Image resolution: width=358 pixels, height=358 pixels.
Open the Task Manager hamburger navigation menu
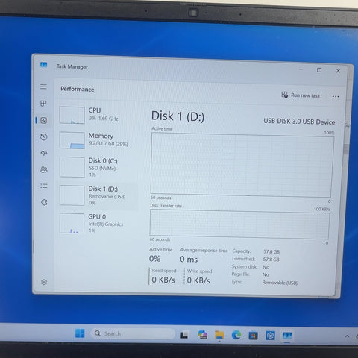coord(43,87)
